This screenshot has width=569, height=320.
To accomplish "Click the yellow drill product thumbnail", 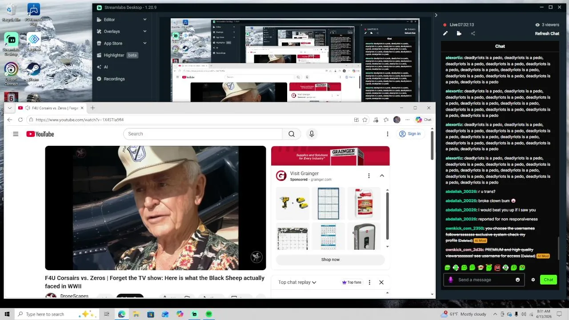I will [x=293, y=203].
